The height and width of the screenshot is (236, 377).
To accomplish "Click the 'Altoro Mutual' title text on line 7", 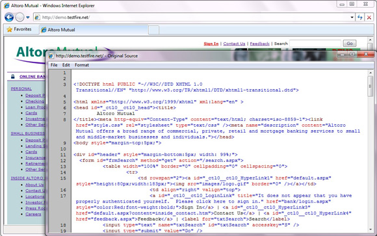I will [x=116, y=113].
